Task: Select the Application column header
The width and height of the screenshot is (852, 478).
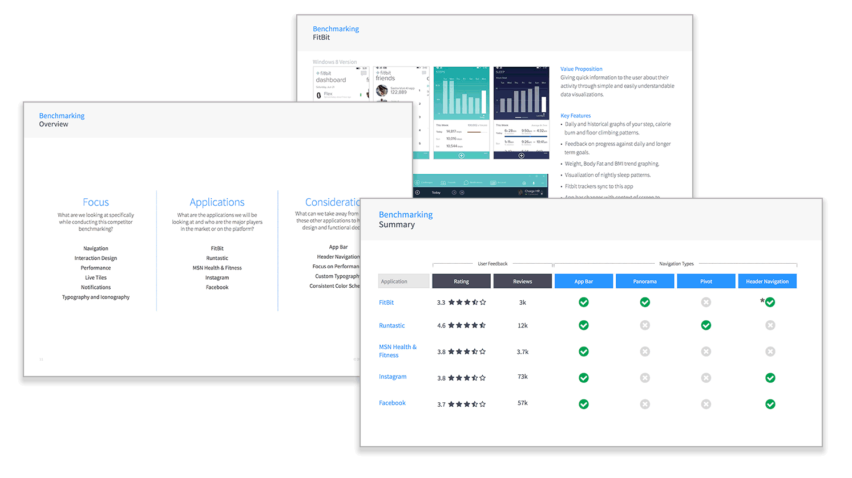Action: point(404,281)
